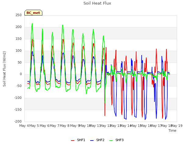Toggle the SHF3 series in the legend
The width and height of the screenshot is (195, 146).
[116, 140]
